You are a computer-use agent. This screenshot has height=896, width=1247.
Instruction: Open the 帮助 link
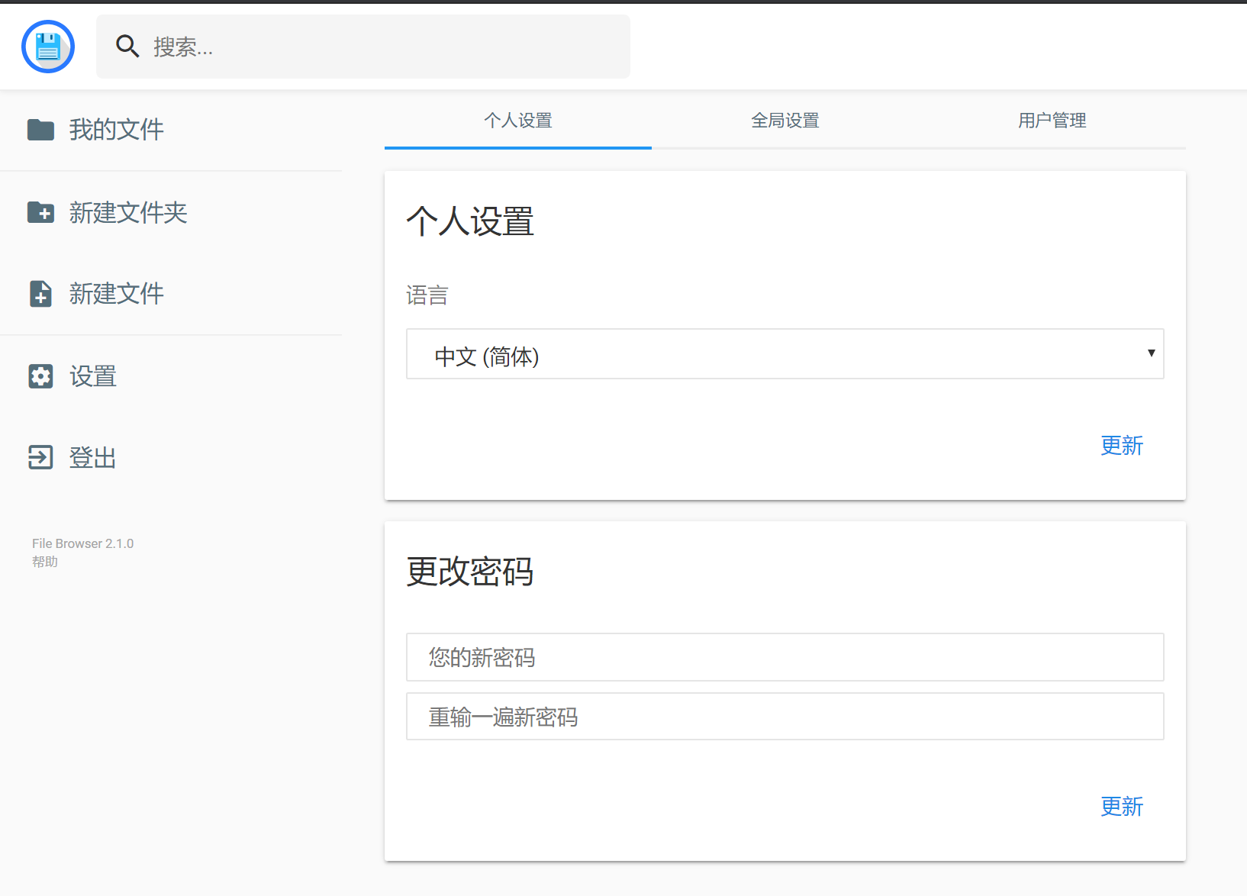click(45, 562)
